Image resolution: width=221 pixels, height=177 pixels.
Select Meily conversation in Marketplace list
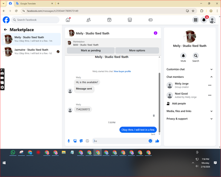click(x=31, y=39)
